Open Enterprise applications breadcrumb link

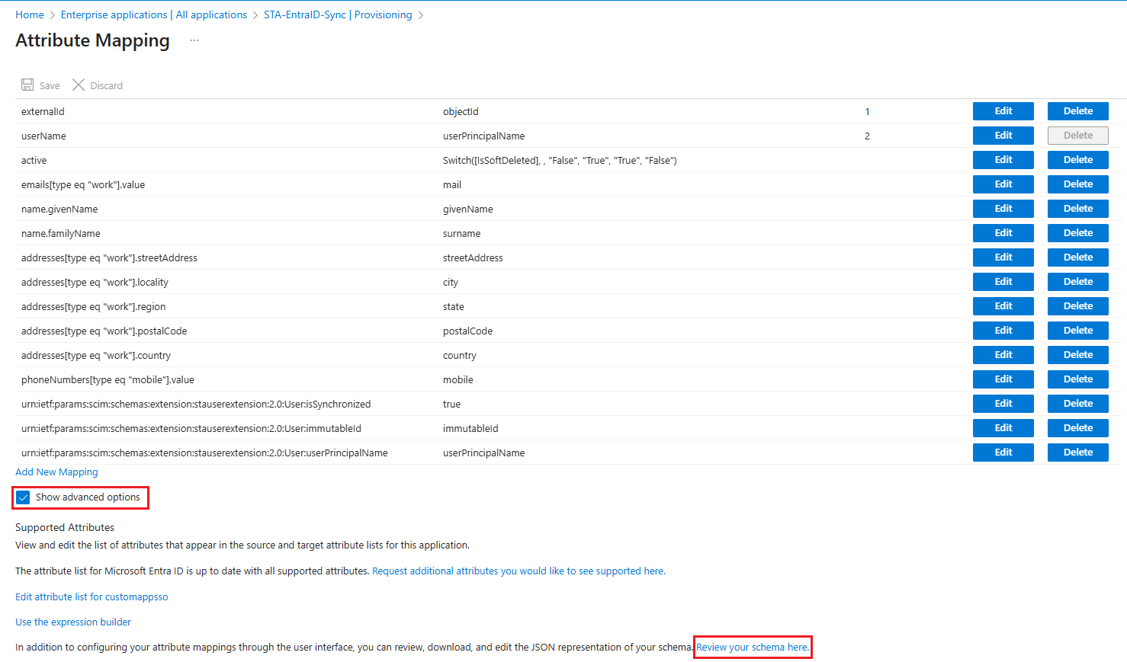point(153,14)
